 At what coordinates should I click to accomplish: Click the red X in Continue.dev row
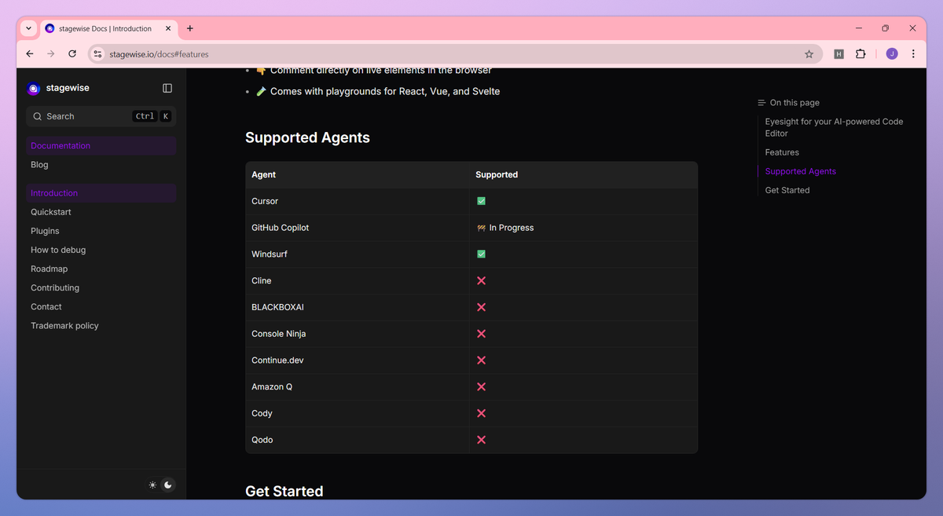click(x=481, y=360)
